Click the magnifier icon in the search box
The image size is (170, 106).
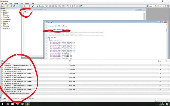pos(166,6)
